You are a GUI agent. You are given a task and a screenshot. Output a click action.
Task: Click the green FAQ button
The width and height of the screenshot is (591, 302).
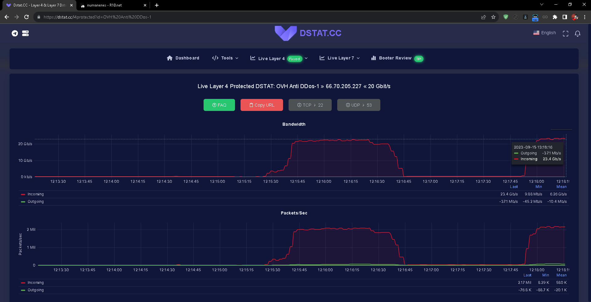click(219, 105)
